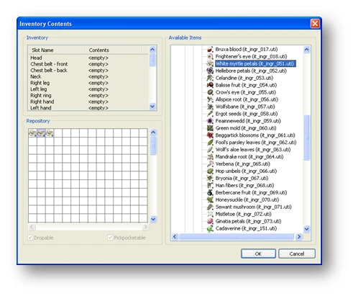Select the Chest belt - front slot
Image resolution: width=353 pixels, height=296 pixels.
coord(88,64)
